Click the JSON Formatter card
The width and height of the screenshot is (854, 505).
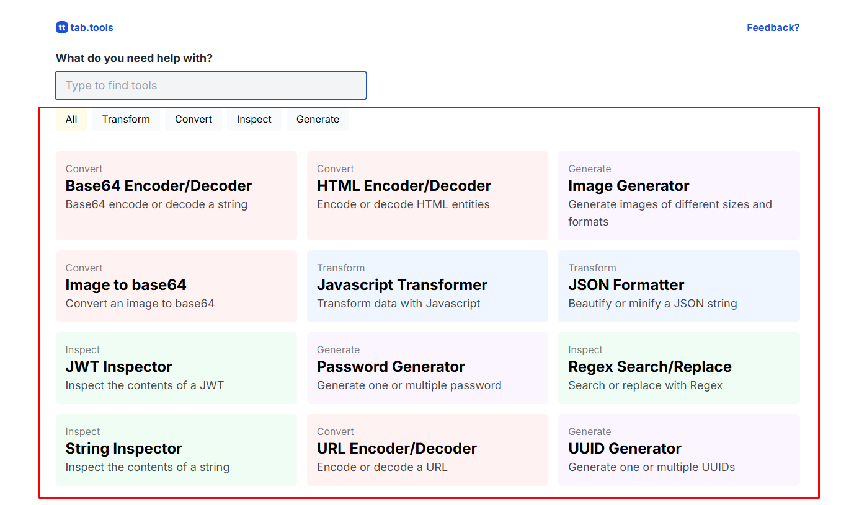coord(678,286)
